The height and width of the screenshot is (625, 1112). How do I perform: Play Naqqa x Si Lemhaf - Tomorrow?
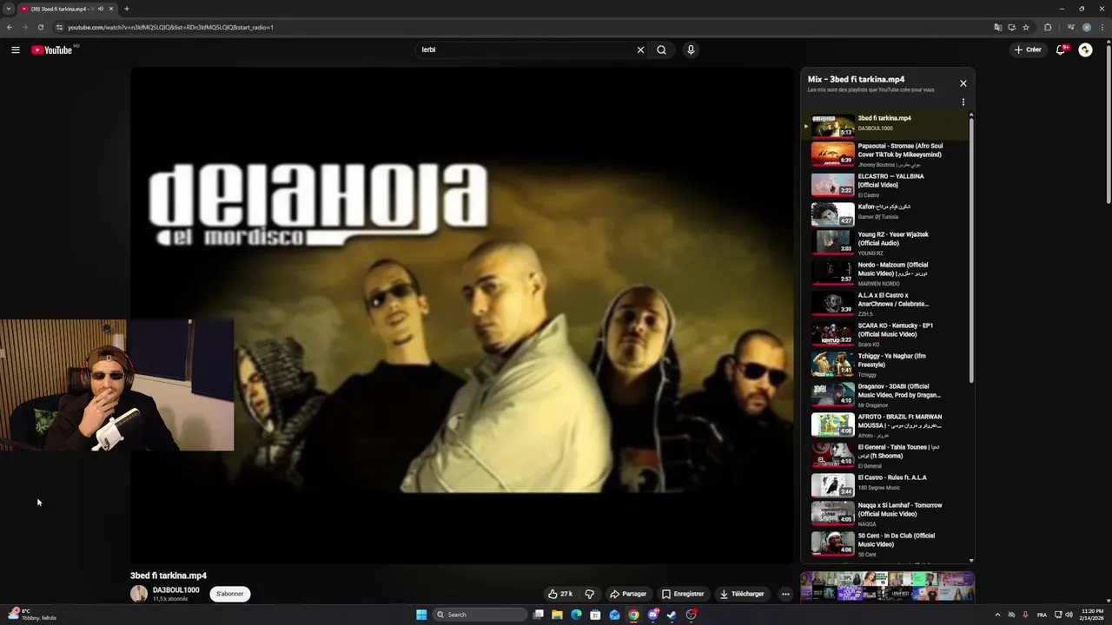coord(886,513)
